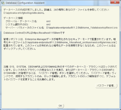Viewport: 121px width, 110px height.
Task: Click the Database Configuration Assistant title bar icon
Action: (x=3, y=3)
